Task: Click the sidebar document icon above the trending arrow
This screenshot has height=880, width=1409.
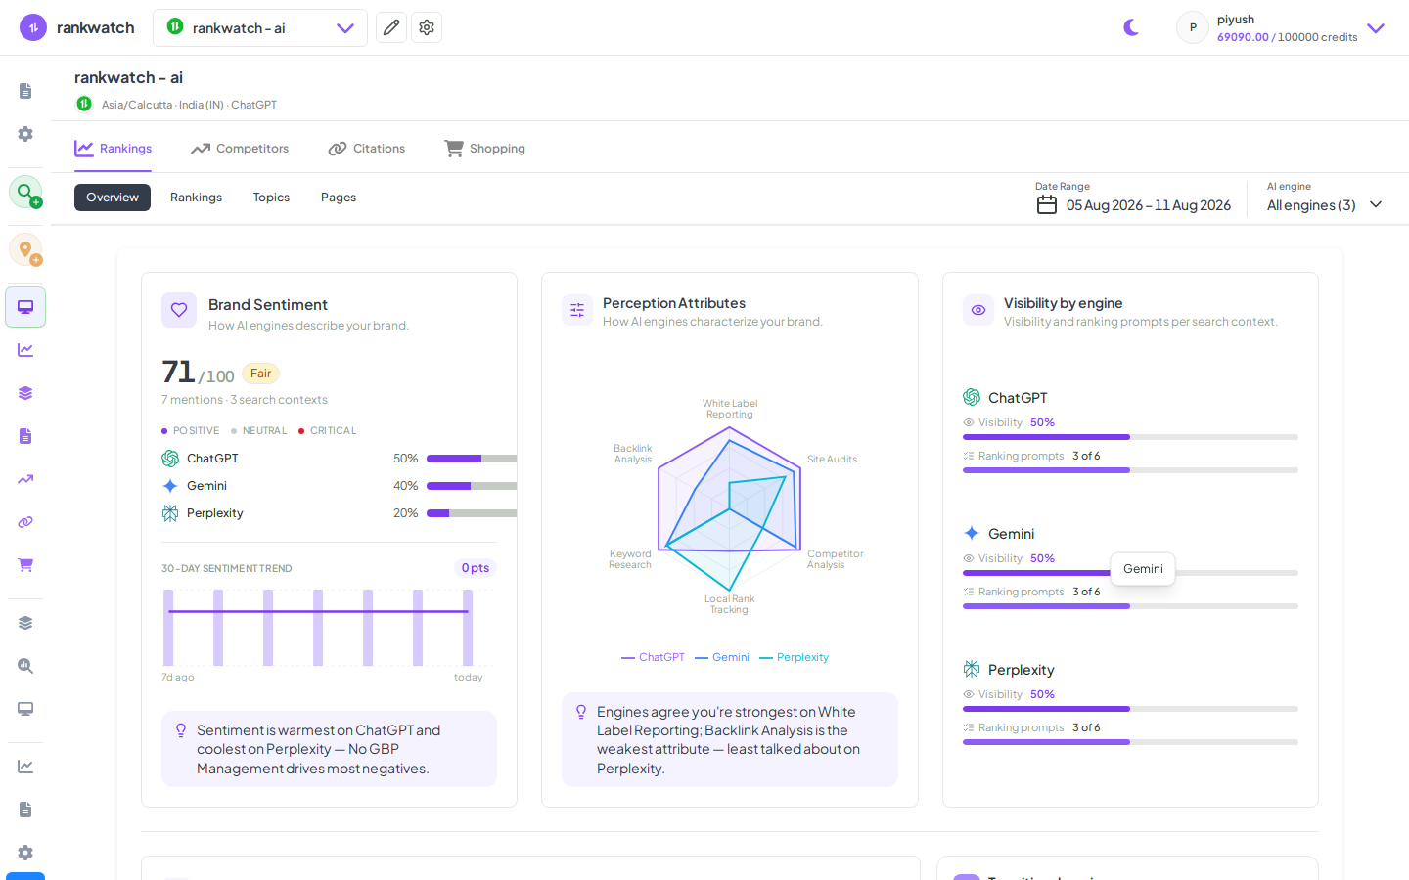Action: pos(25,436)
